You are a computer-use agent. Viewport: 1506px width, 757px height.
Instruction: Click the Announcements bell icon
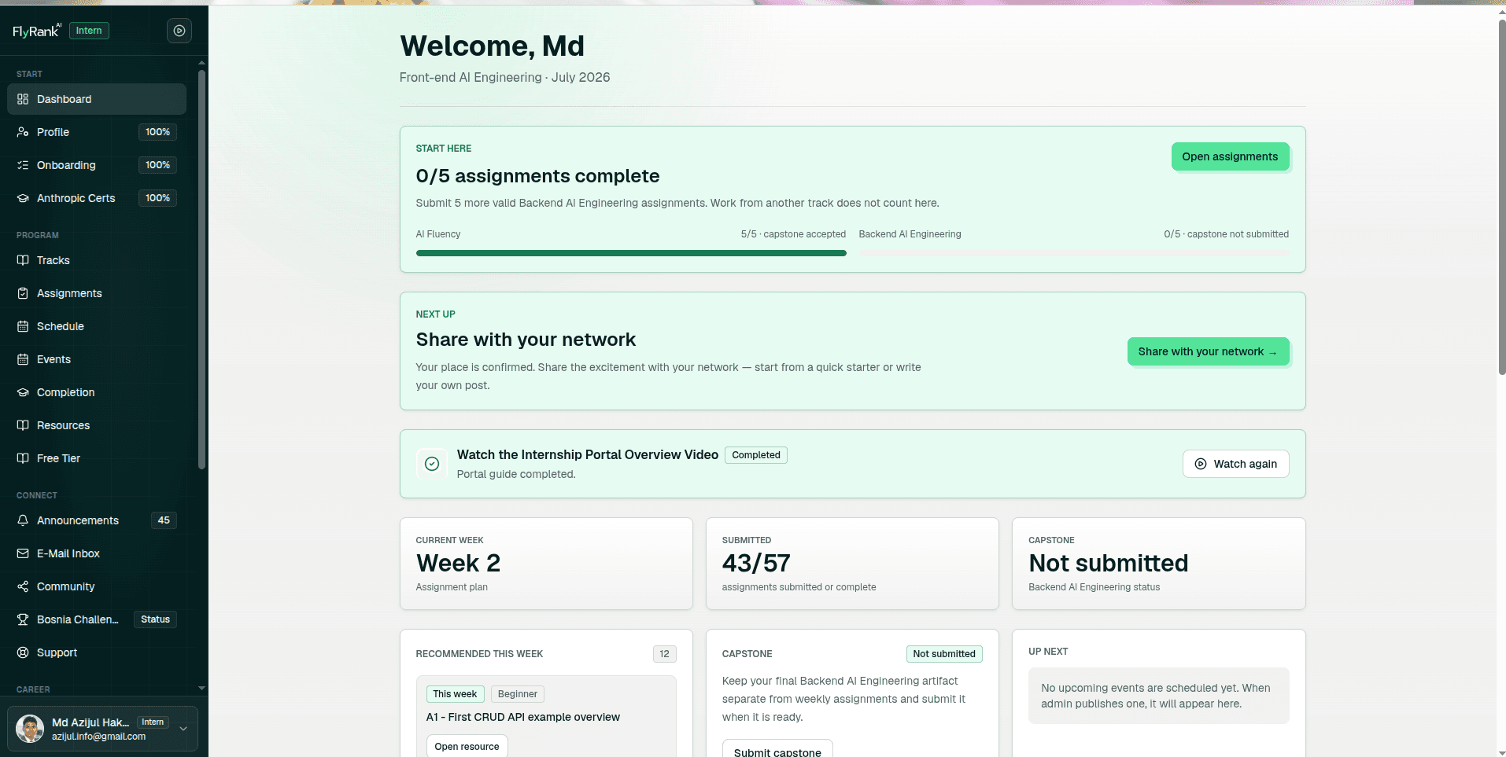point(23,520)
